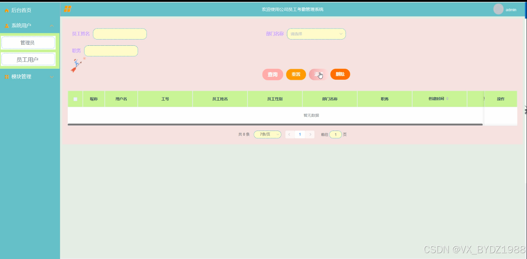The height and width of the screenshot is (259, 527).
Task: Expand the 模块管理 menu chevron
Action: 52,77
